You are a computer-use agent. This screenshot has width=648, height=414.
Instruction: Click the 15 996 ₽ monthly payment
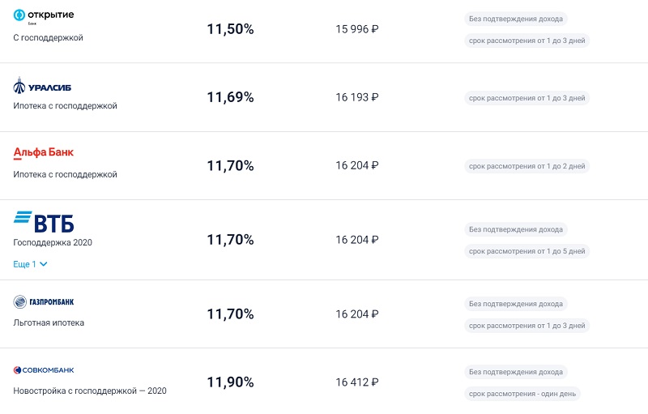point(357,29)
